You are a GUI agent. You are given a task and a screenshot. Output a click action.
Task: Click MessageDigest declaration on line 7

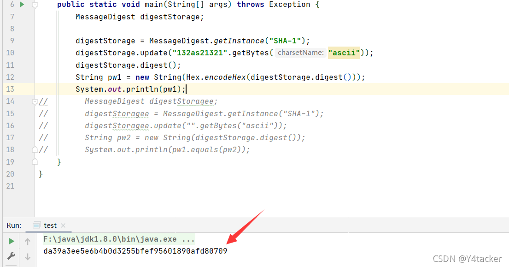coord(140,17)
